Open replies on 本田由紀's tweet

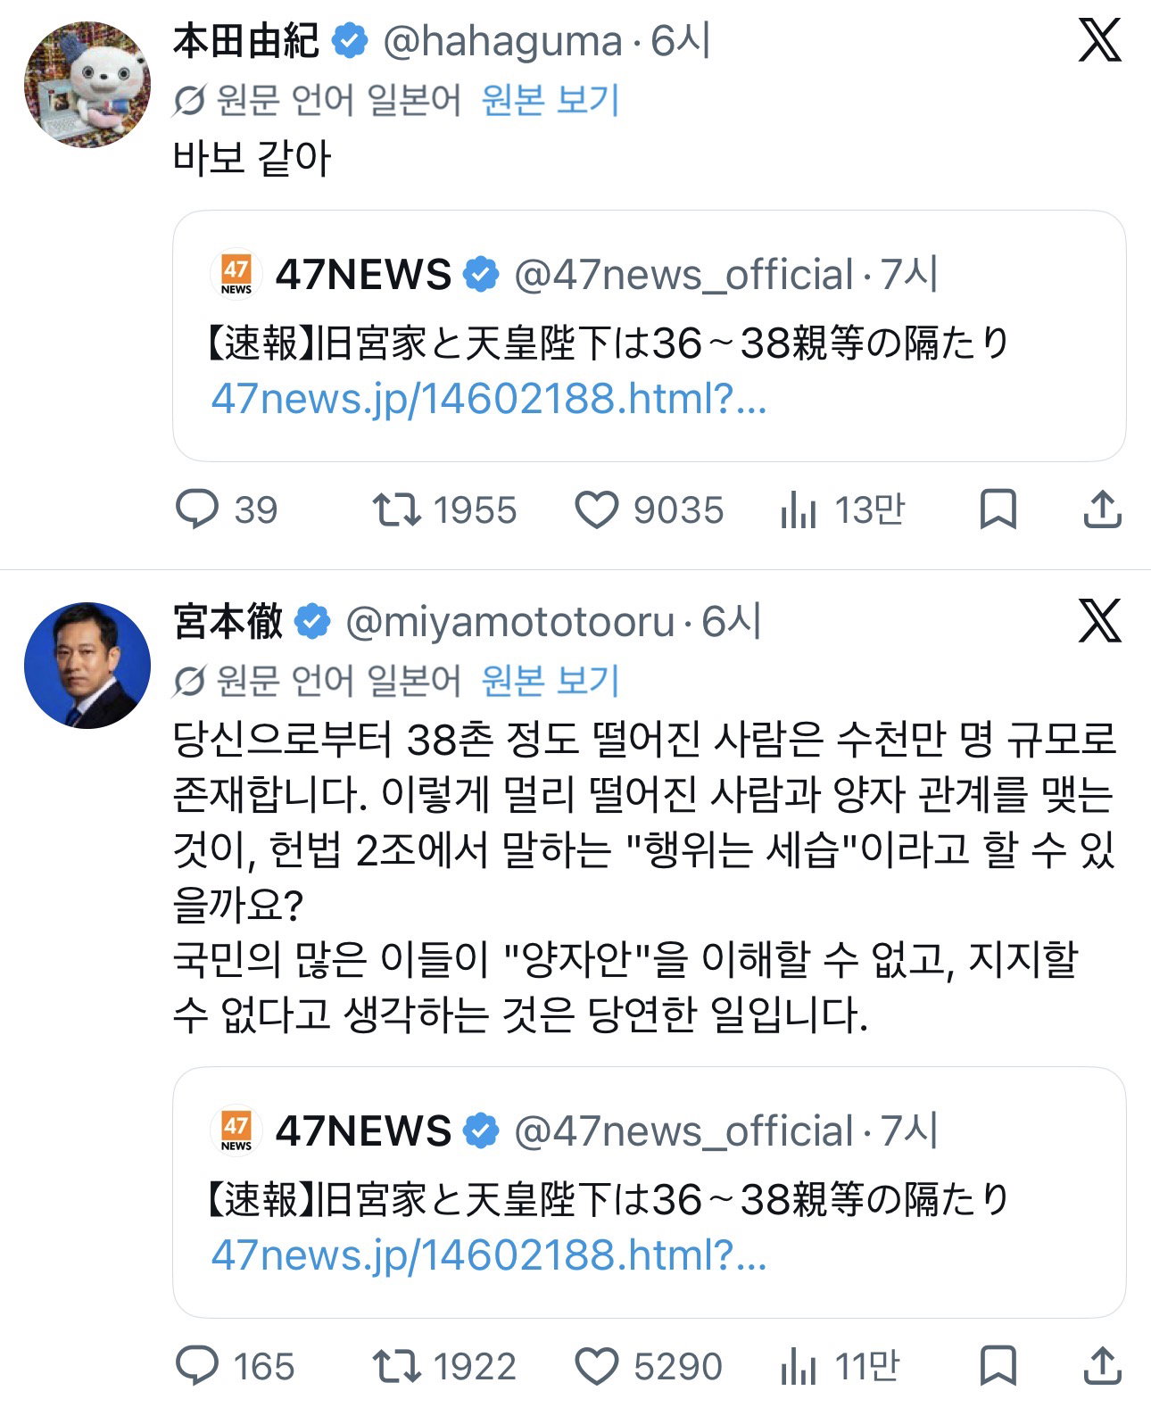[227, 510]
